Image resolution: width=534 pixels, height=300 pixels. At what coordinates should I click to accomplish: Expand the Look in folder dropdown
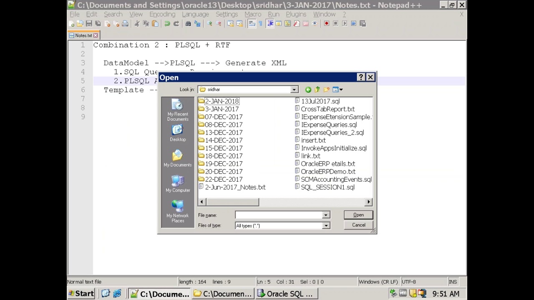pos(294,90)
